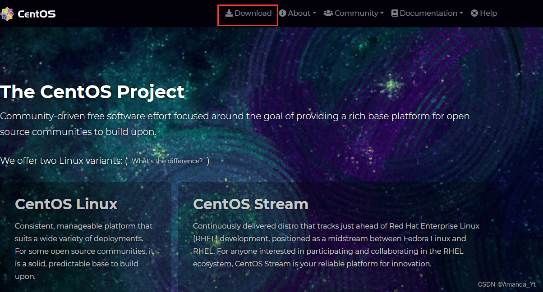Open the About menu
Viewport: 543px width, 292px height.
(298, 13)
